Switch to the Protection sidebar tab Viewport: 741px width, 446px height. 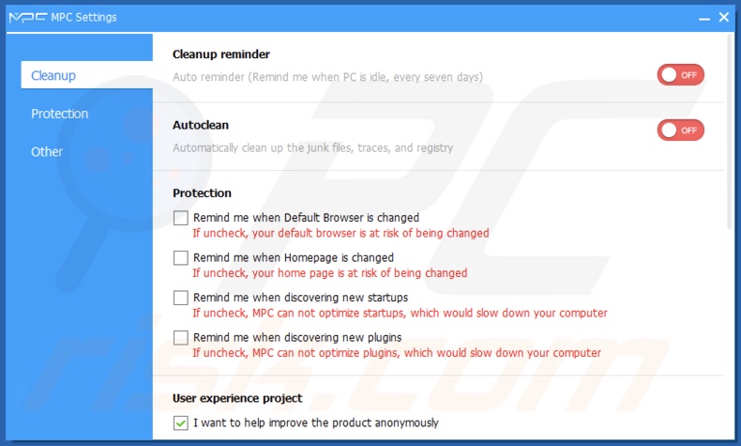tap(59, 114)
